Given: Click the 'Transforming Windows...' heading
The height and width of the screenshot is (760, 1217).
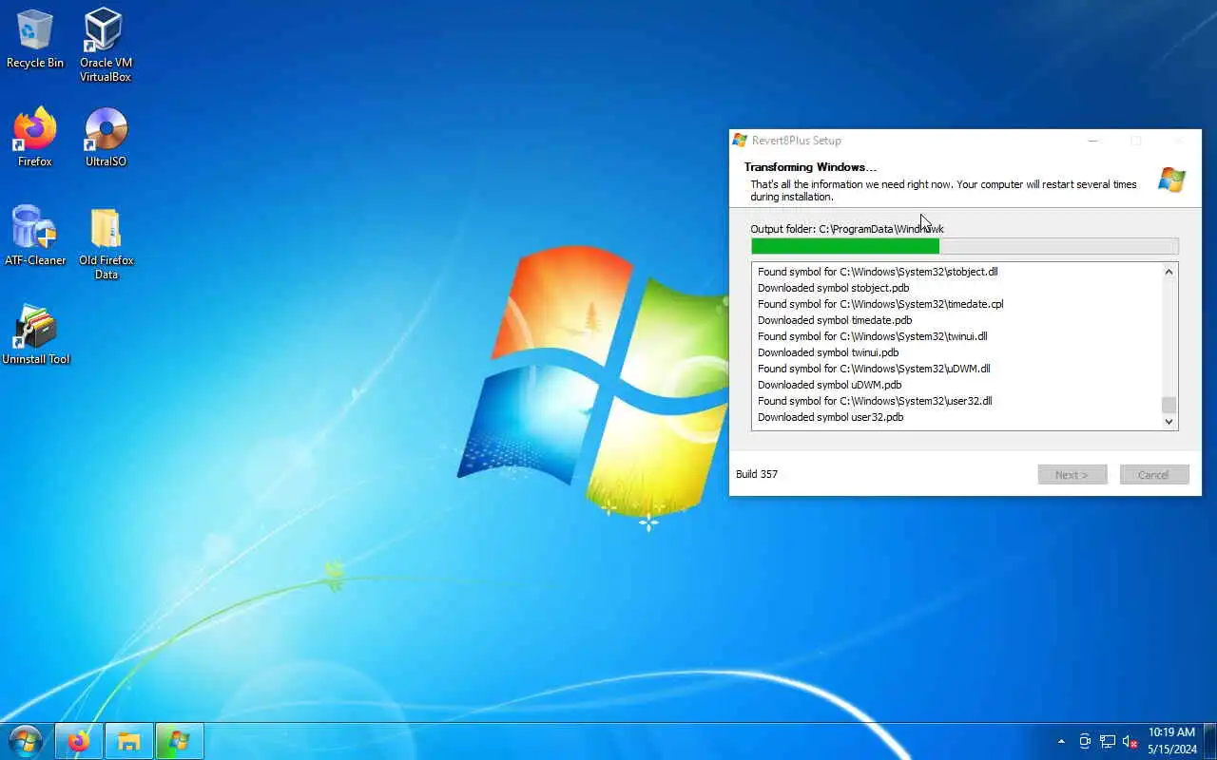Looking at the screenshot, I should pyautogui.click(x=810, y=167).
